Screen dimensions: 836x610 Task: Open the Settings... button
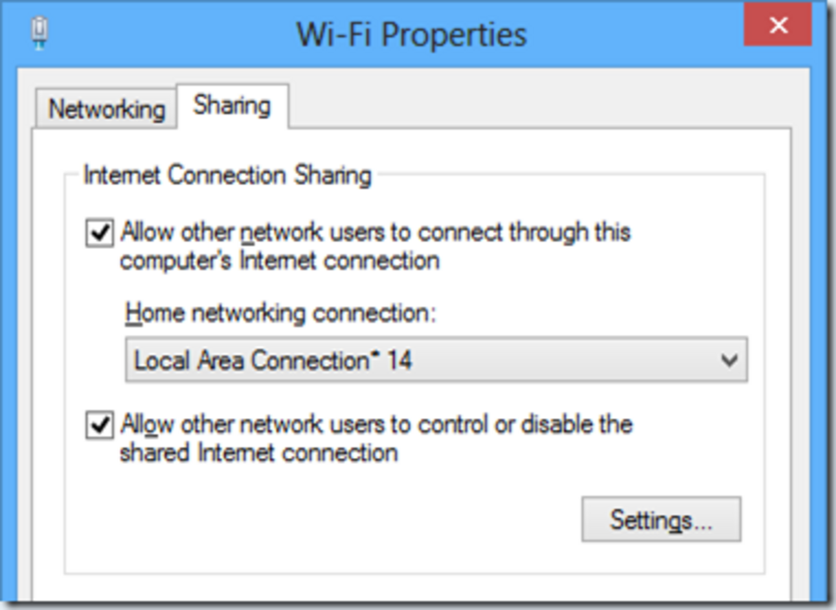click(x=661, y=519)
